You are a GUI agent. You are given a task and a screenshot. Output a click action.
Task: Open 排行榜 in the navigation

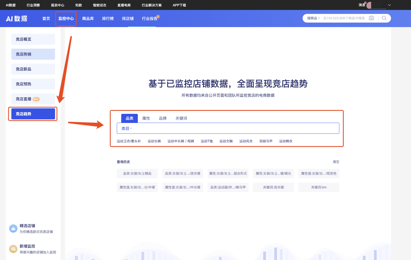click(x=108, y=19)
